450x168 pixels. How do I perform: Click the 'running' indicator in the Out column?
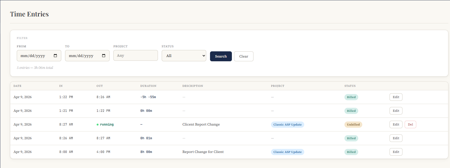click(105, 124)
